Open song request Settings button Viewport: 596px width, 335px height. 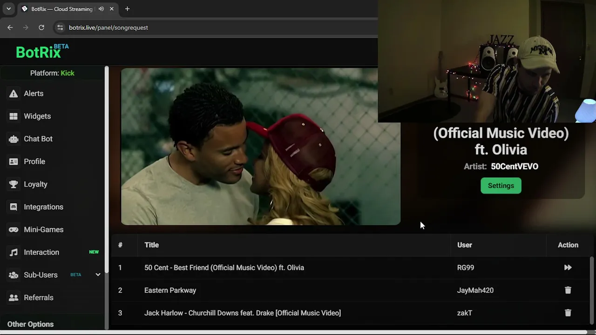[501, 186]
